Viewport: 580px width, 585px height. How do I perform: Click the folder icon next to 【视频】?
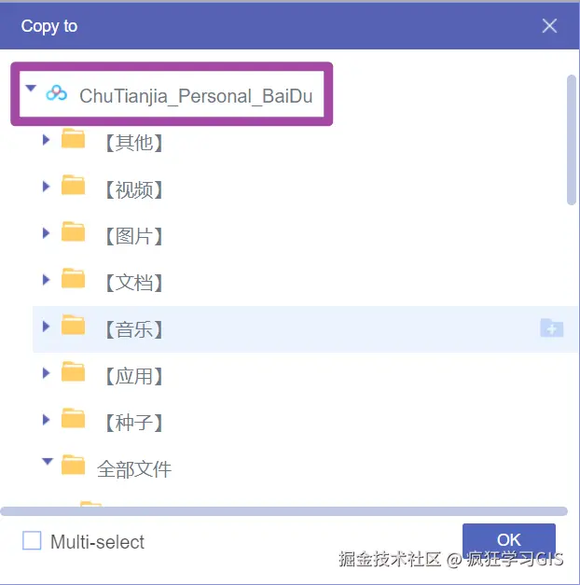74,186
